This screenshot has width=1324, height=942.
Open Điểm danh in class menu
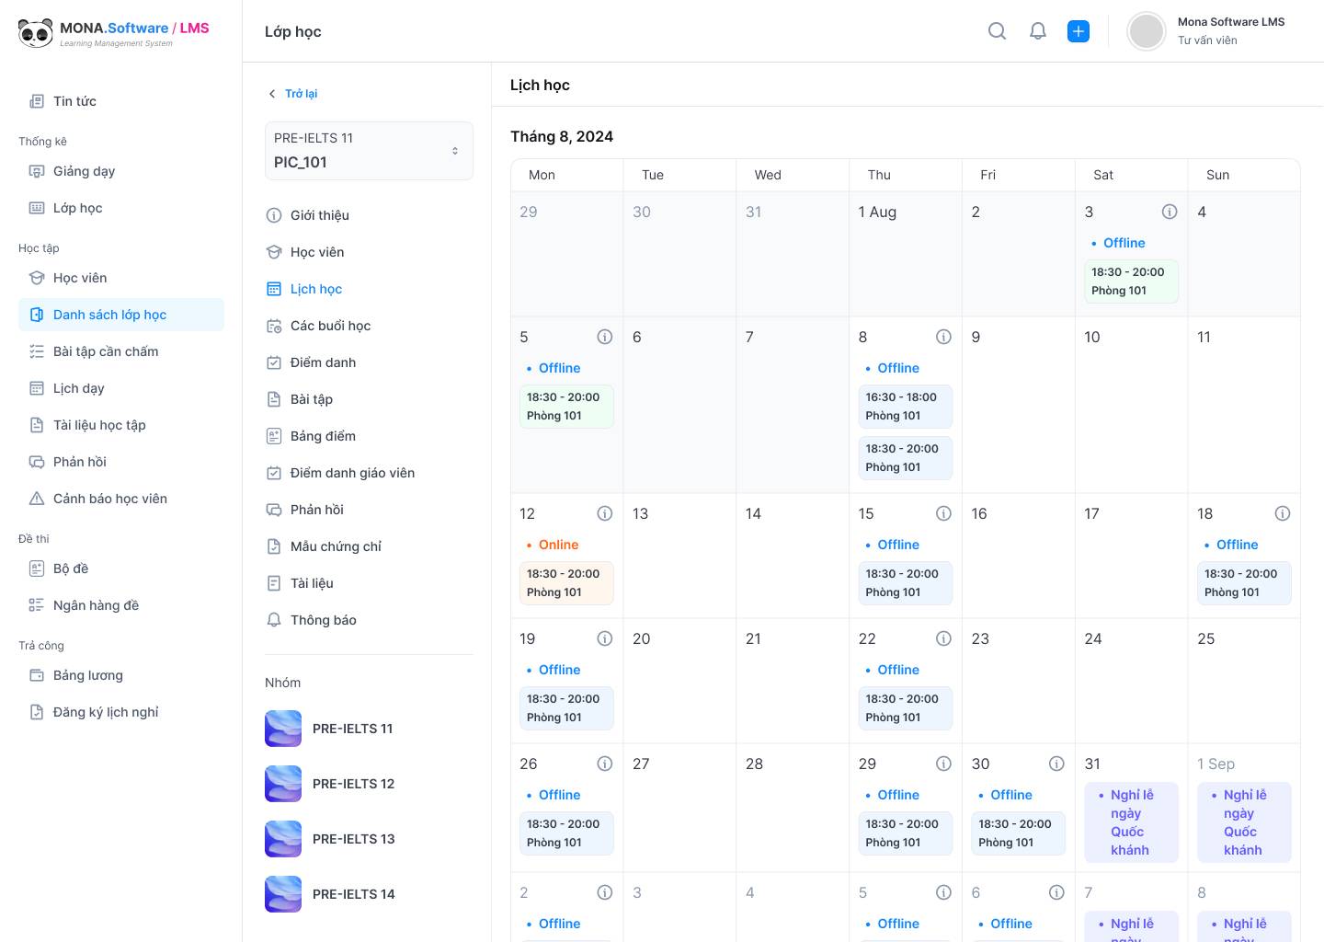[x=323, y=362]
